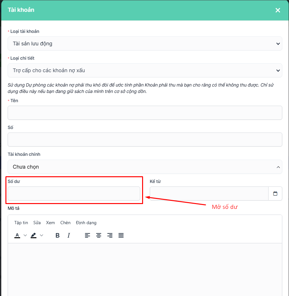Toggle bold formatting in description editor
Viewport: 289px width, 296px height.
(57, 235)
